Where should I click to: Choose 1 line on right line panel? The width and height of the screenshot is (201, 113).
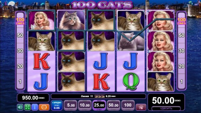(182, 82)
